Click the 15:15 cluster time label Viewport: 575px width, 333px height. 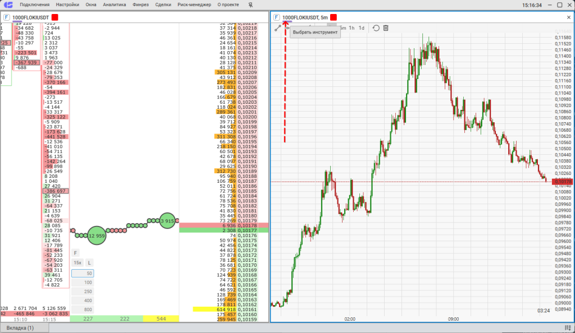point(49,320)
